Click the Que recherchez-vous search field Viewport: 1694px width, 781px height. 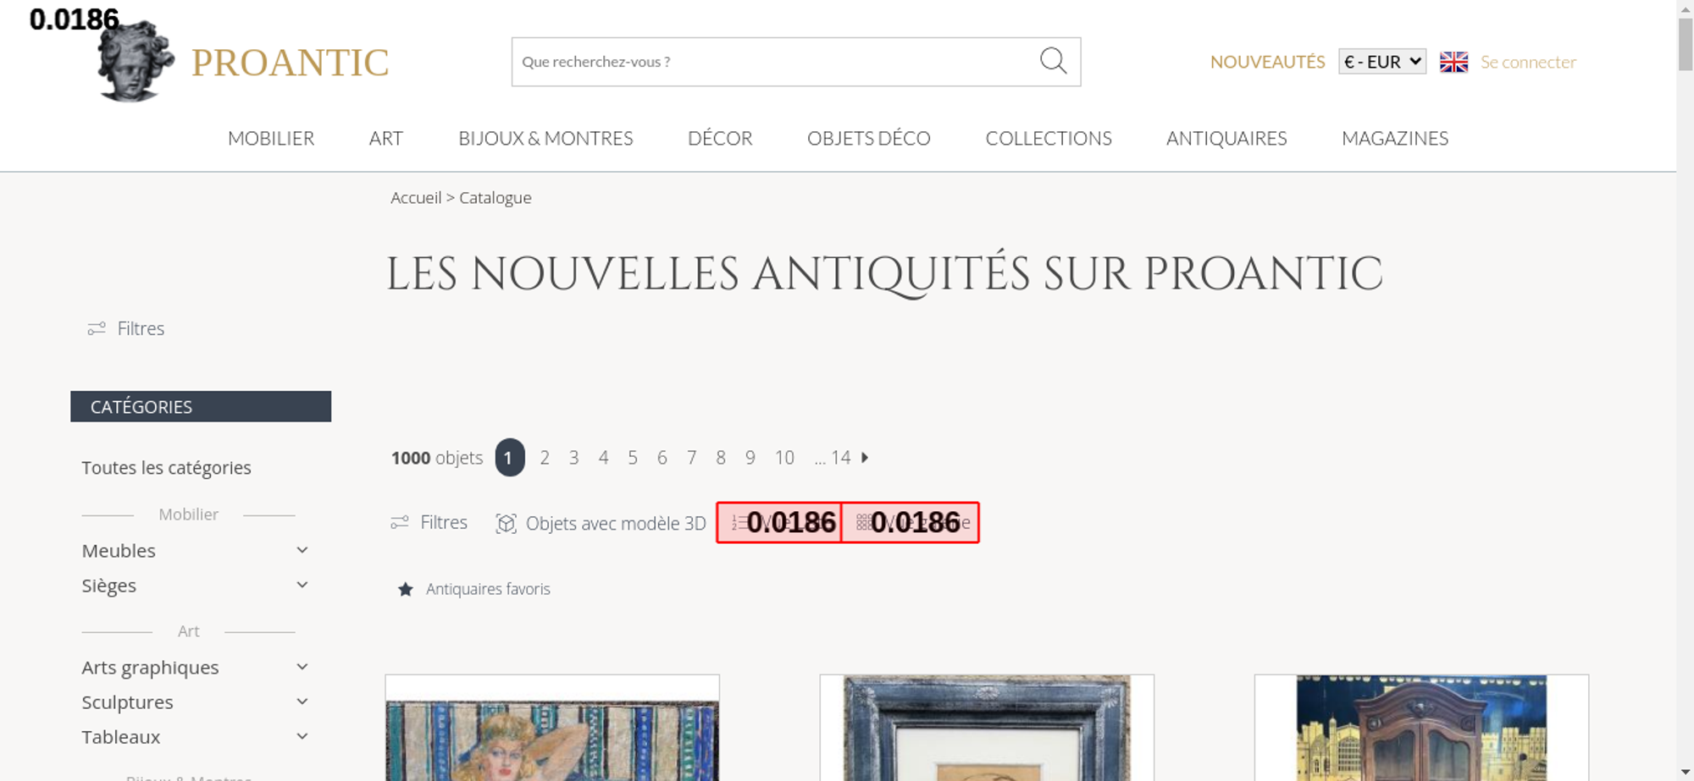pyautogui.click(x=775, y=62)
